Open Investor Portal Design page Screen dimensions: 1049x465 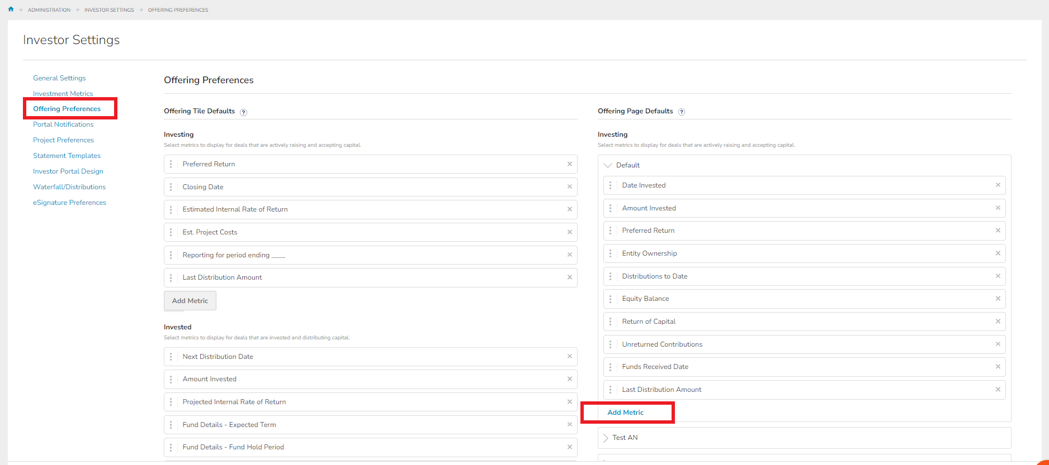[68, 171]
